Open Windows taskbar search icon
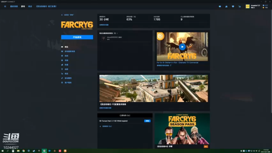Viewport: 272px width, 153px height. [7, 151]
